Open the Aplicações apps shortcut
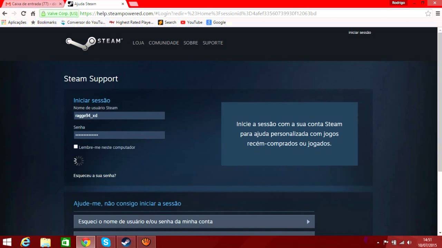The width and height of the screenshot is (442, 248). (14, 22)
